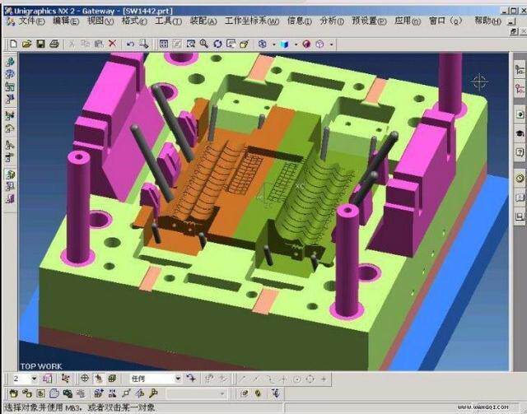Image resolution: width=527 pixels, height=414 pixels.
Task: Open the 任何 selection filter dropdown
Action: [178, 379]
